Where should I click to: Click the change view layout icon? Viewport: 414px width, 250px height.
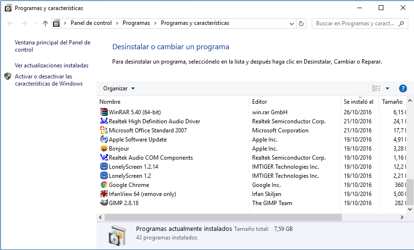[x=376, y=88]
